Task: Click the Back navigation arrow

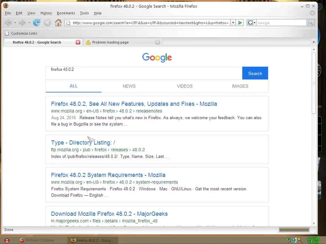Action: (x=8, y=23)
